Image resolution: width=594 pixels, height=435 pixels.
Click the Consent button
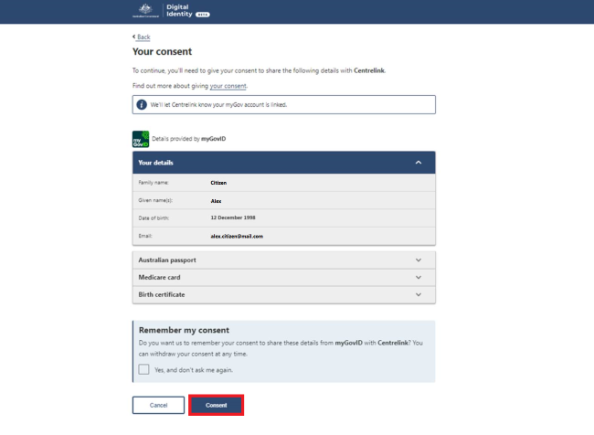click(216, 405)
